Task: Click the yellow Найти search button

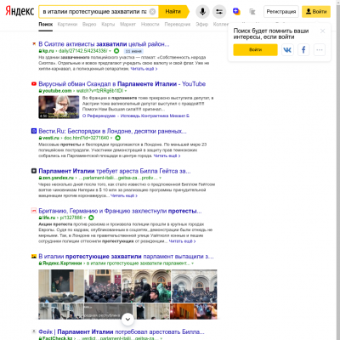Action: pyautogui.click(x=173, y=12)
